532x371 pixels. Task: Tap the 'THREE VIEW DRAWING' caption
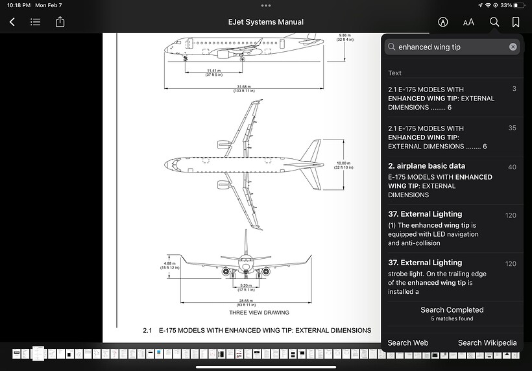[259, 313]
